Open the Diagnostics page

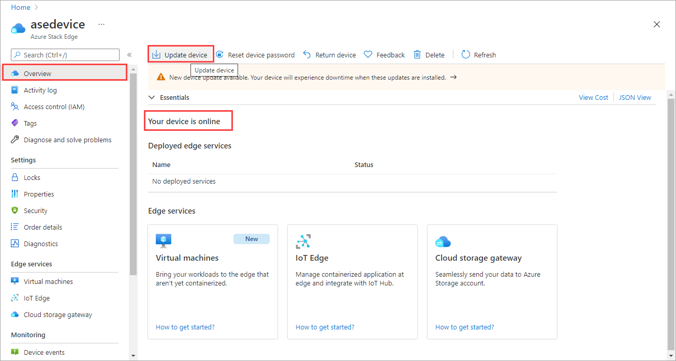pos(40,243)
